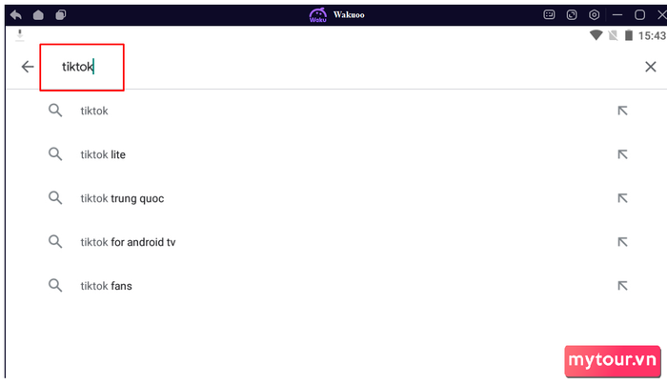Click the Wakuoo logo in title bar
Image resolution: width=667 pixels, height=385 pixels.
317,15
